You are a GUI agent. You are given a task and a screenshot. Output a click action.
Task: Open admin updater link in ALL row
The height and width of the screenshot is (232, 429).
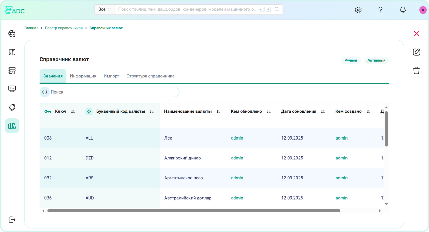click(x=237, y=138)
